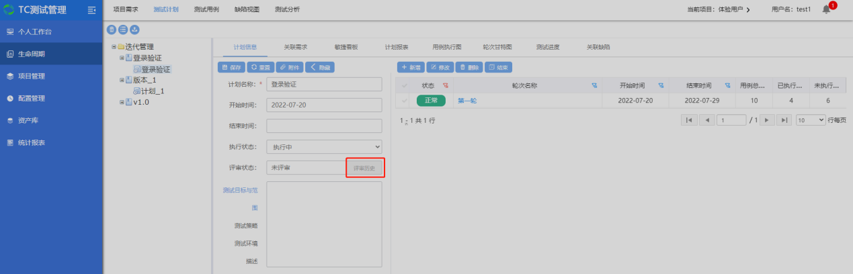Collapse the sidebar with the hamburger icon
This screenshot has height=274, width=853.
[92, 9]
